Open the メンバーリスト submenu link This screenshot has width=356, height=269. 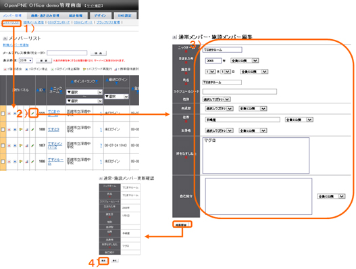point(11,22)
